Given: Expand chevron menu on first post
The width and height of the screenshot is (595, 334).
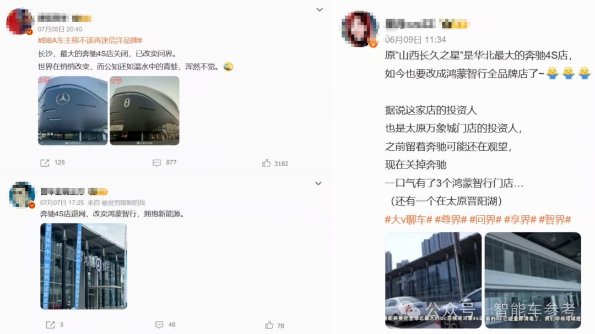Looking at the screenshot, I should click(x=320, y=10).
